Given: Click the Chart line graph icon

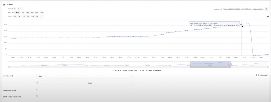Looking at the screenshot, I should 4,4.
